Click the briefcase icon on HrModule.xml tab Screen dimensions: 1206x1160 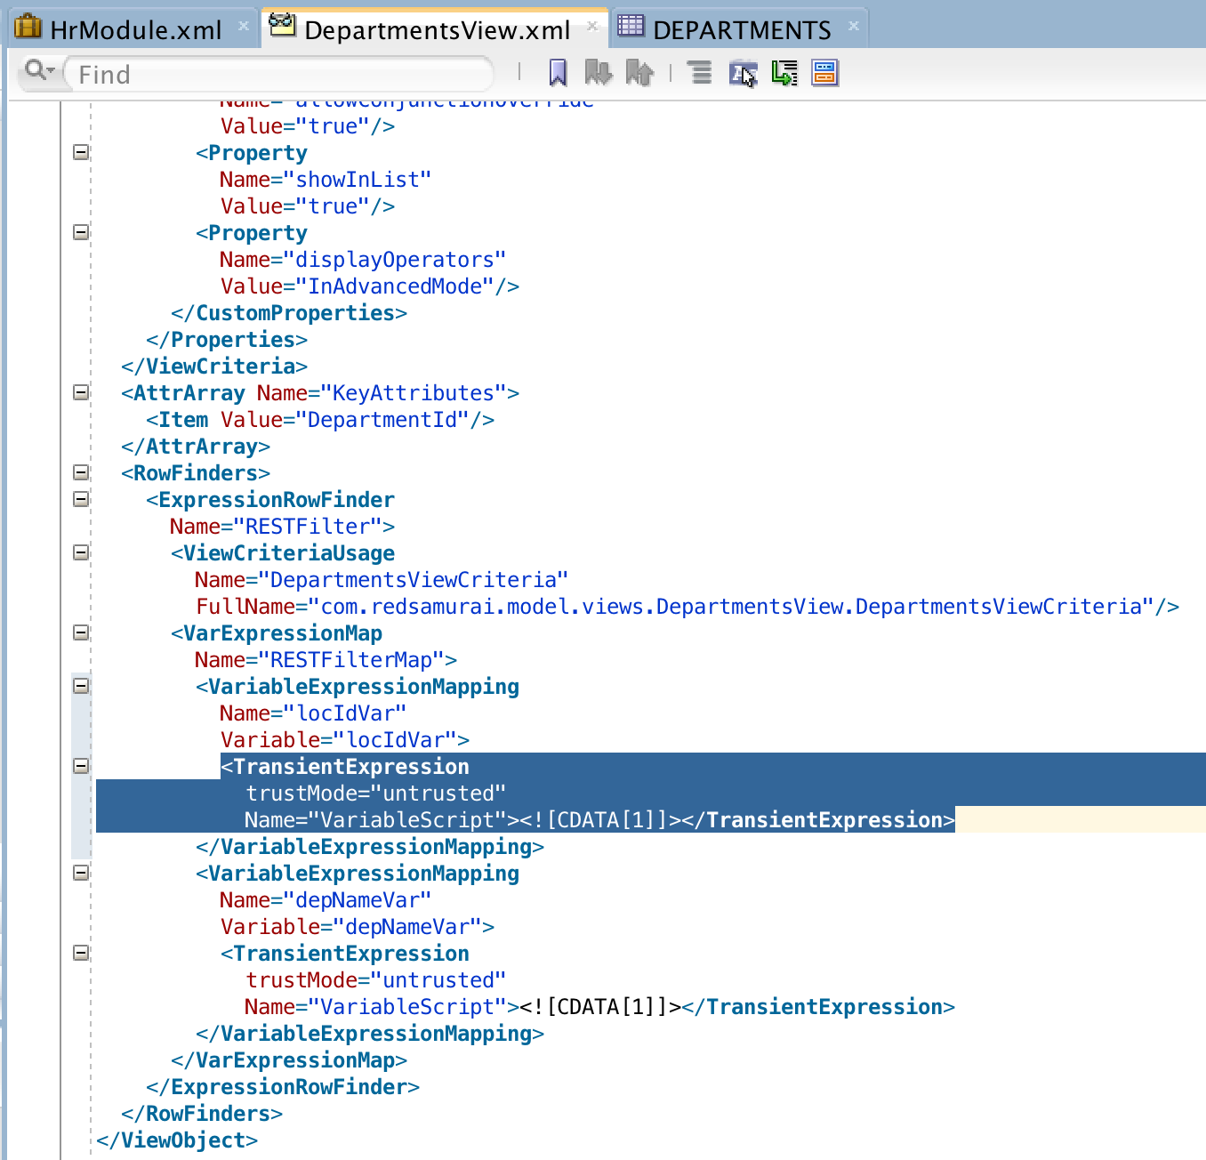coord(28,27)
